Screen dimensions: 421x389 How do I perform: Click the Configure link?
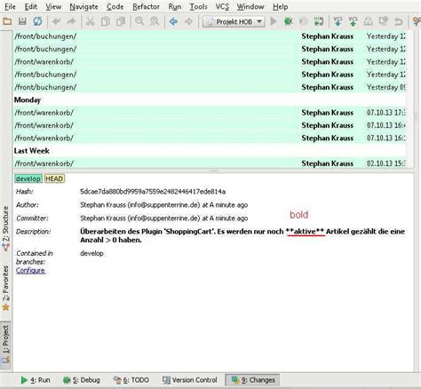[30, 270]
